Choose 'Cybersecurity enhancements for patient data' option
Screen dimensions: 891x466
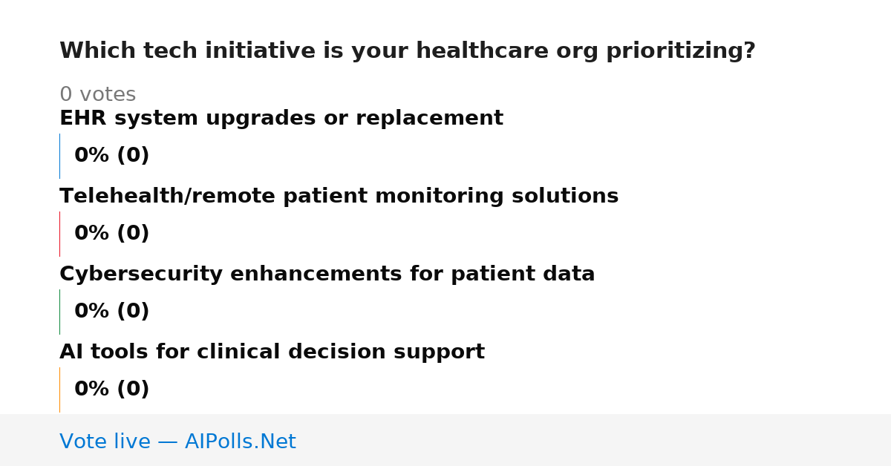[x=327, y=275]
